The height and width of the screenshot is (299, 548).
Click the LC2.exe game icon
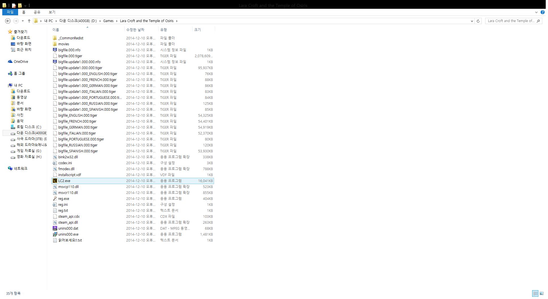[55, 181]
